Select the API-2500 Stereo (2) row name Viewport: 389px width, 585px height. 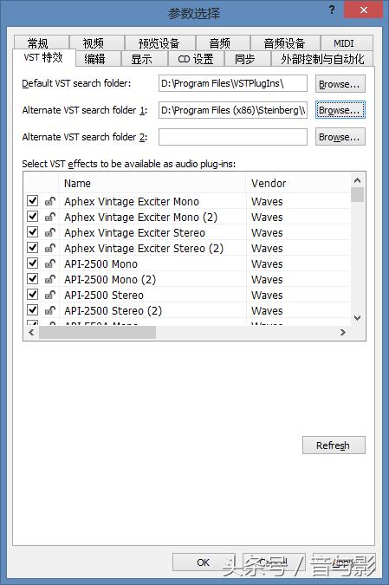113,310
